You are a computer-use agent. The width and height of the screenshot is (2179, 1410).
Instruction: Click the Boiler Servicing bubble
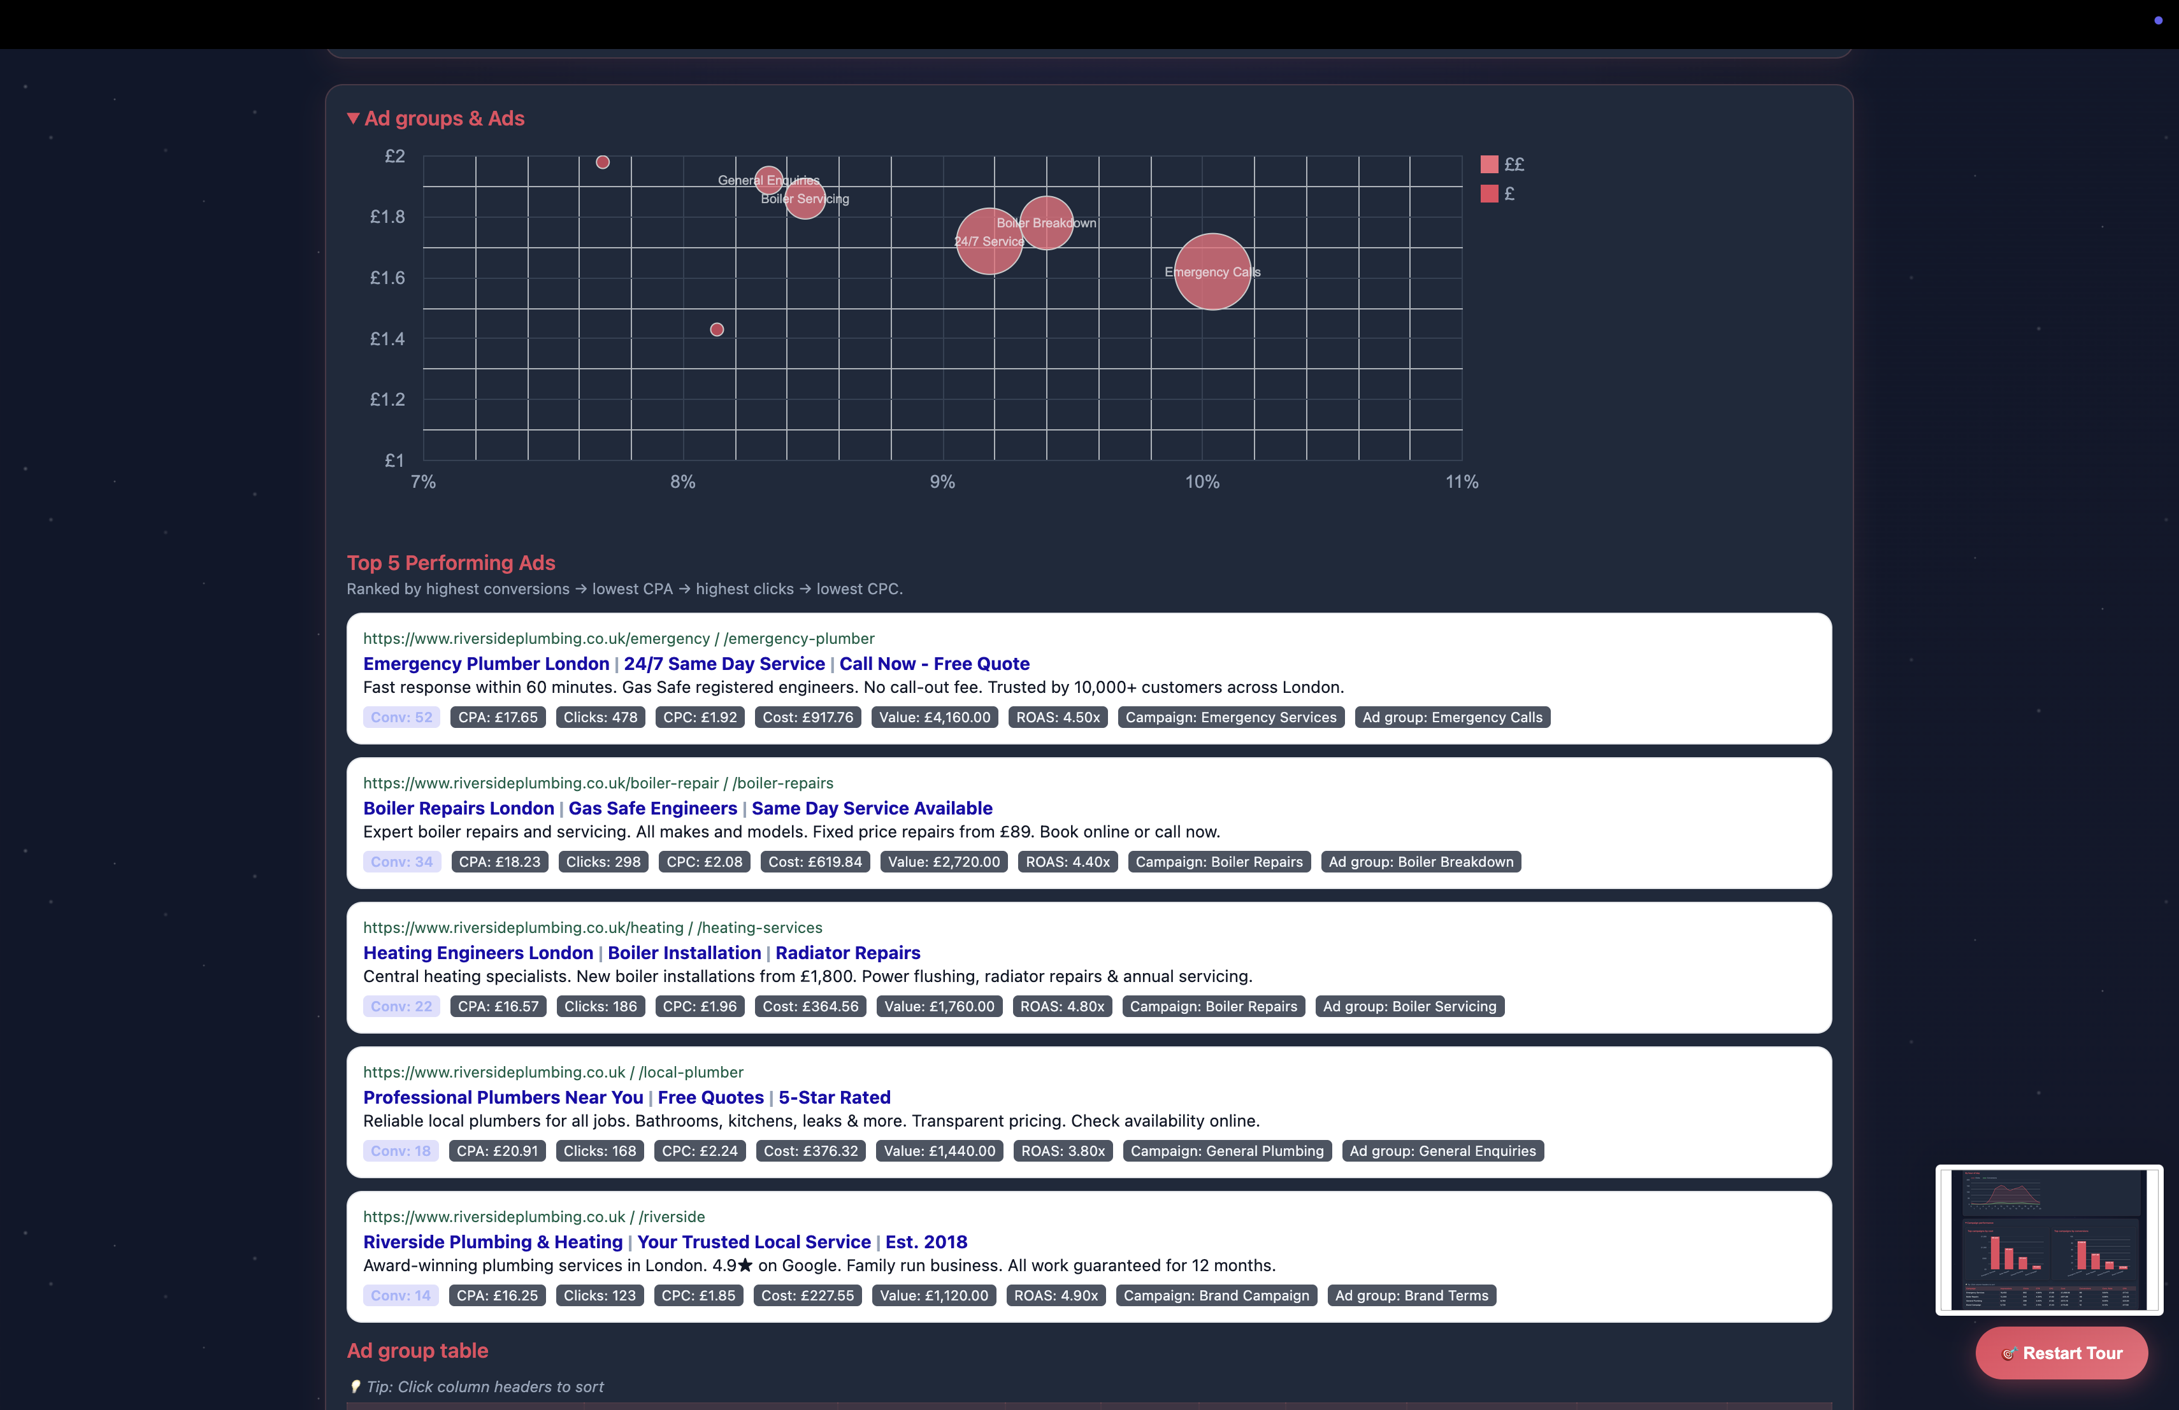point(805,199)
